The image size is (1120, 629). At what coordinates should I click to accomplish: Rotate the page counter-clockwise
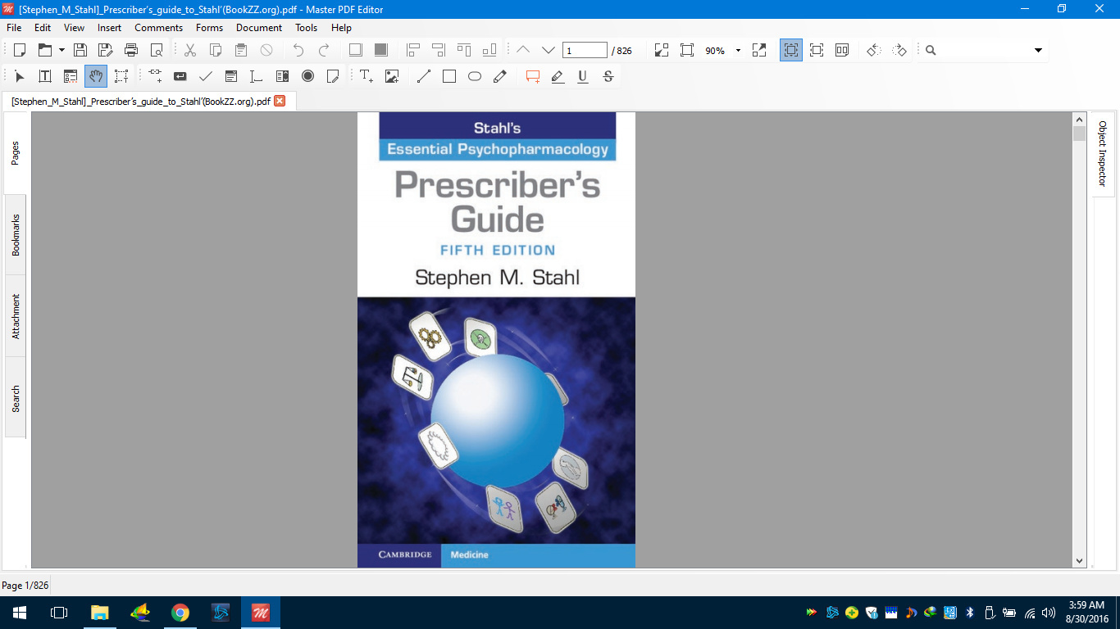pyautogui.click(x=874, y=50)
